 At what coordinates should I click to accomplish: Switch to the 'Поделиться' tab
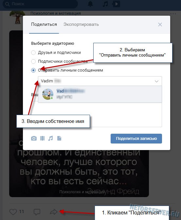44,25
